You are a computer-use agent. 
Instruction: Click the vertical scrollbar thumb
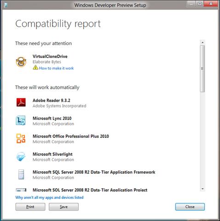[203, 69]
